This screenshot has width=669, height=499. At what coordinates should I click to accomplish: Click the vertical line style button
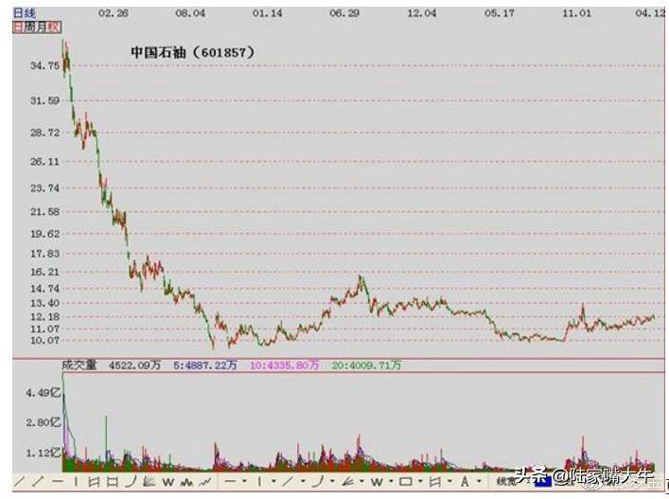[x=259, y=482]
